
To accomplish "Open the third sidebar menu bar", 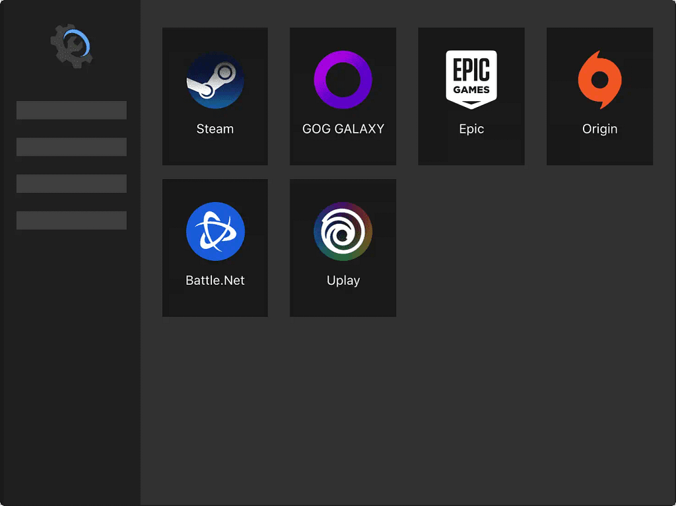I will point(71,184).
